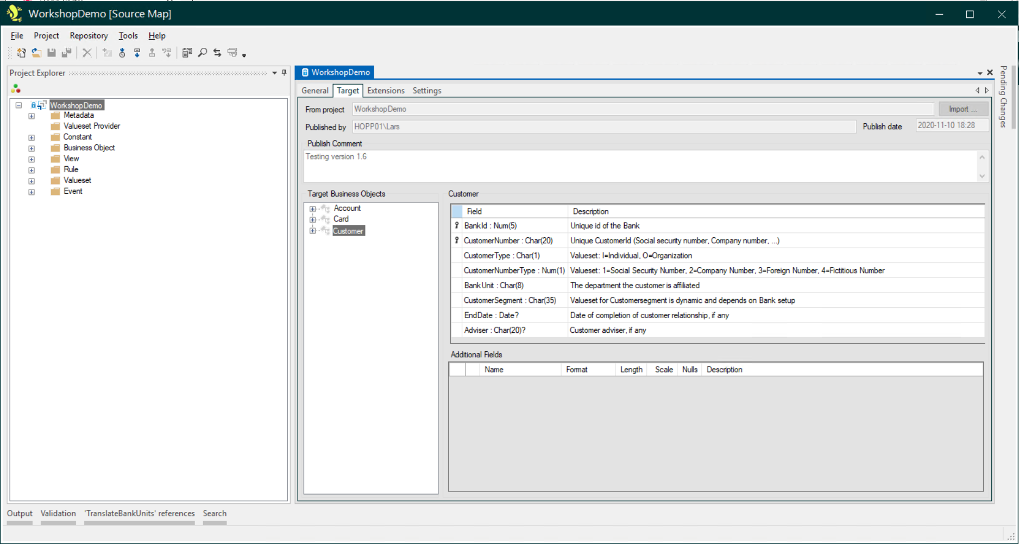The width and height of the screenshot is (1019, 544).
Task: Click the blue down-arrow check-out icon
Action: coord(137,53)
